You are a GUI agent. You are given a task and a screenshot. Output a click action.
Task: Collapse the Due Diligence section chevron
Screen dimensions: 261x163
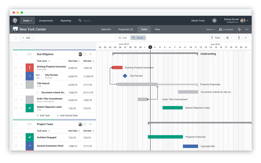click(90, 54)
